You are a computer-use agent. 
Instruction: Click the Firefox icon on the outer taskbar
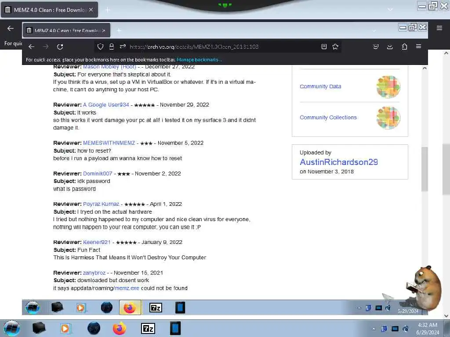coord(120,328)
